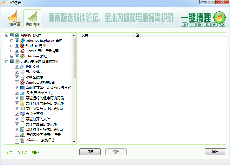Click the 全选 link

(x=9, y=152)
